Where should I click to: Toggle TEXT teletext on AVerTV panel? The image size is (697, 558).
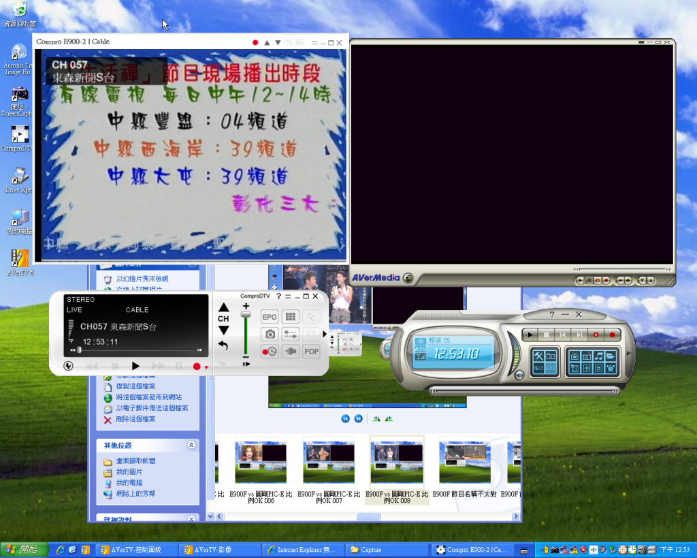click(x=539, y=368)
